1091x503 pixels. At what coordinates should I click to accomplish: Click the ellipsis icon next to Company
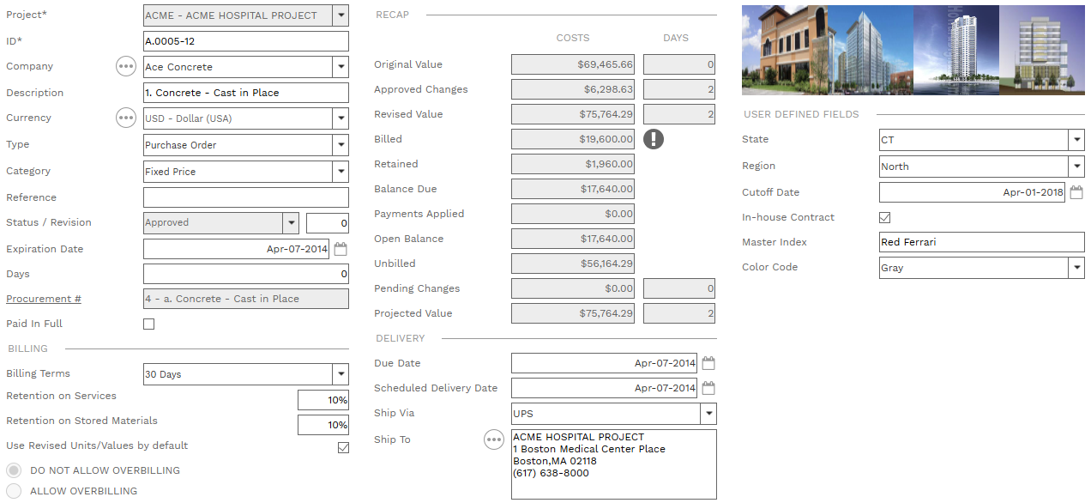(126, 66)
